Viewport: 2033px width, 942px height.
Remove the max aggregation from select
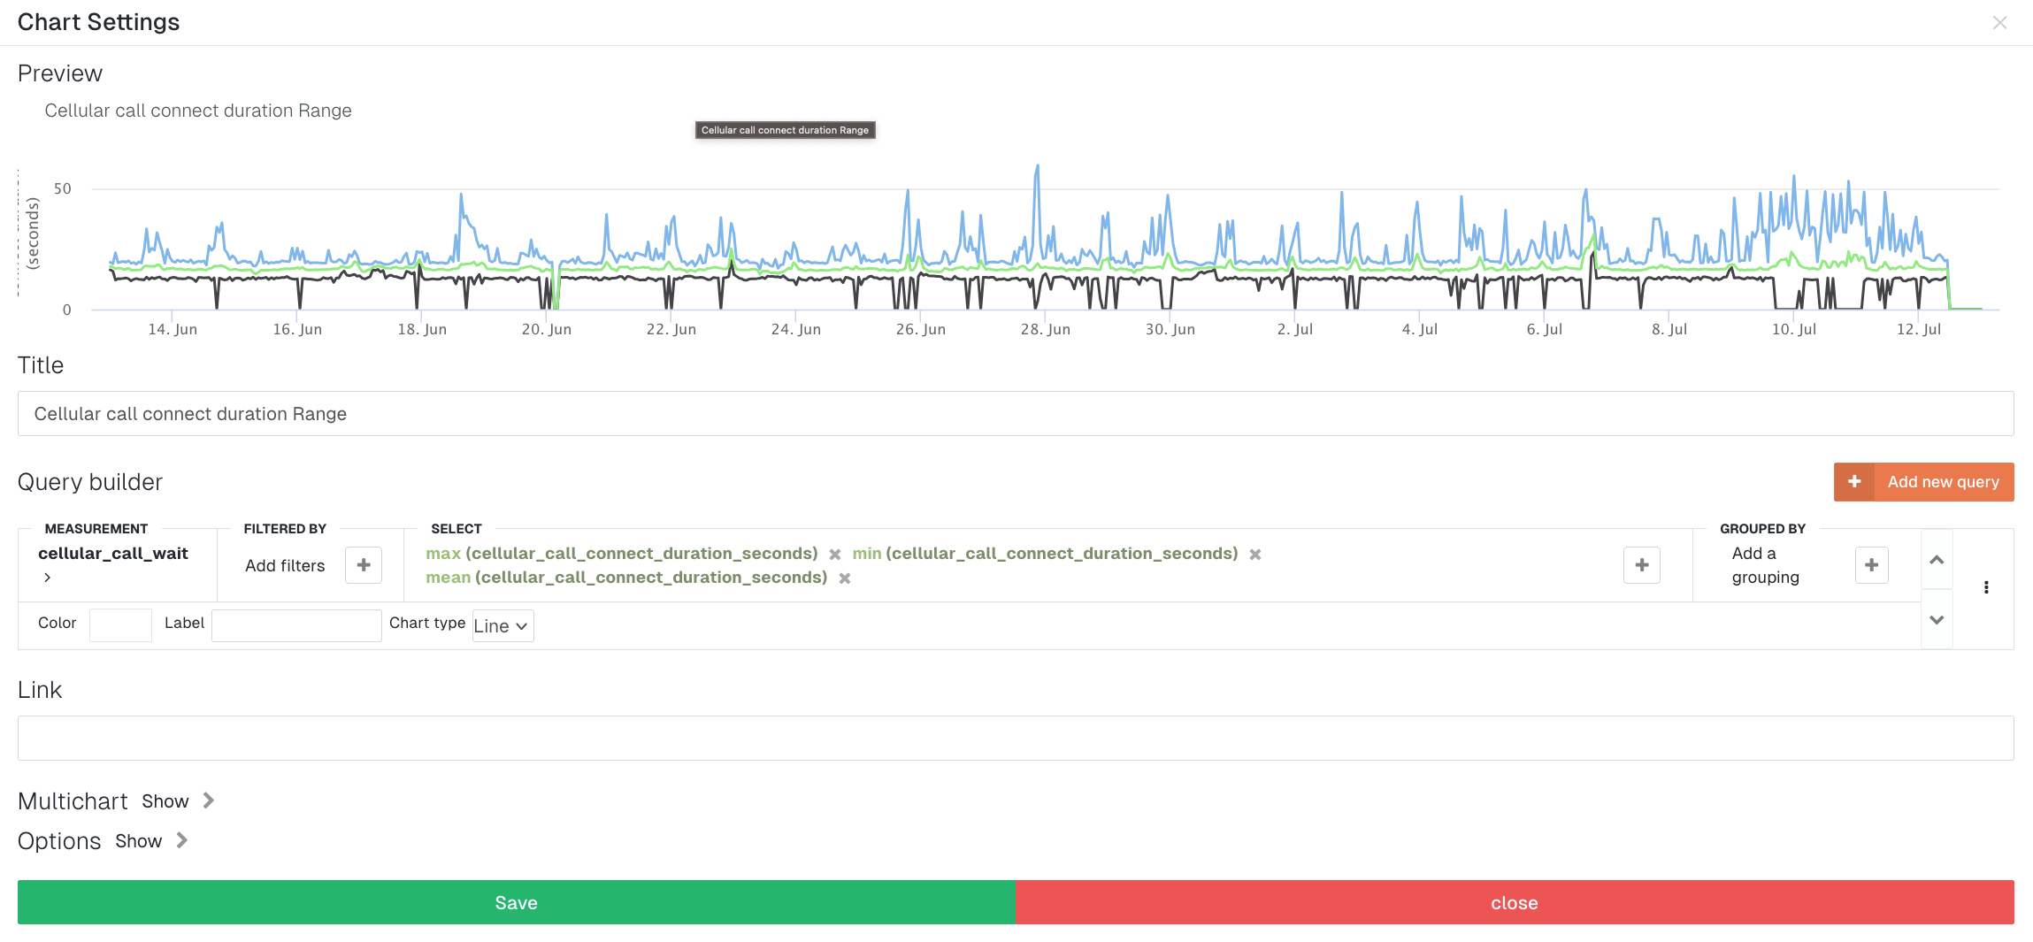(x=834, y=555)
